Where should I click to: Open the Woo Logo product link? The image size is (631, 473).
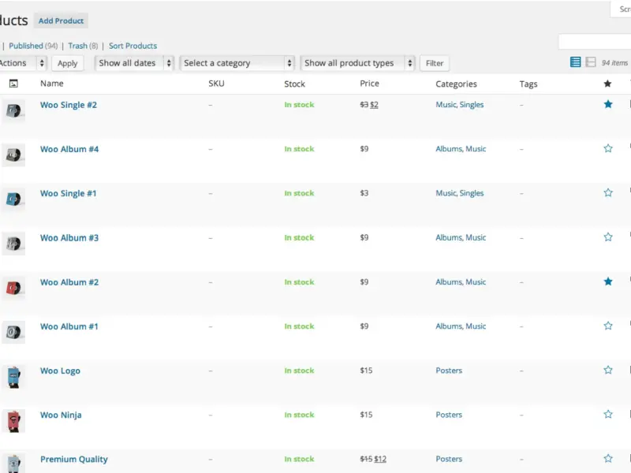[61, 371]
